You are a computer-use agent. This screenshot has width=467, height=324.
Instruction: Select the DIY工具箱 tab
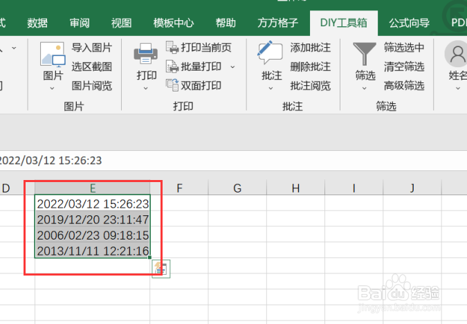(344, 23)
